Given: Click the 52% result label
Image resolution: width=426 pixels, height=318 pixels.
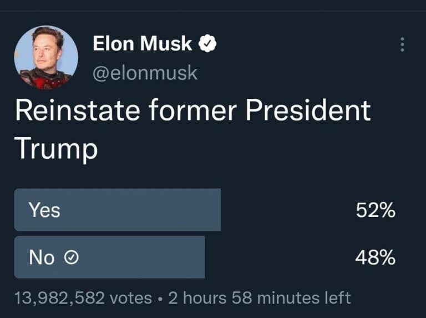Looking at the screenshot, I should click(x=376, y=210).
